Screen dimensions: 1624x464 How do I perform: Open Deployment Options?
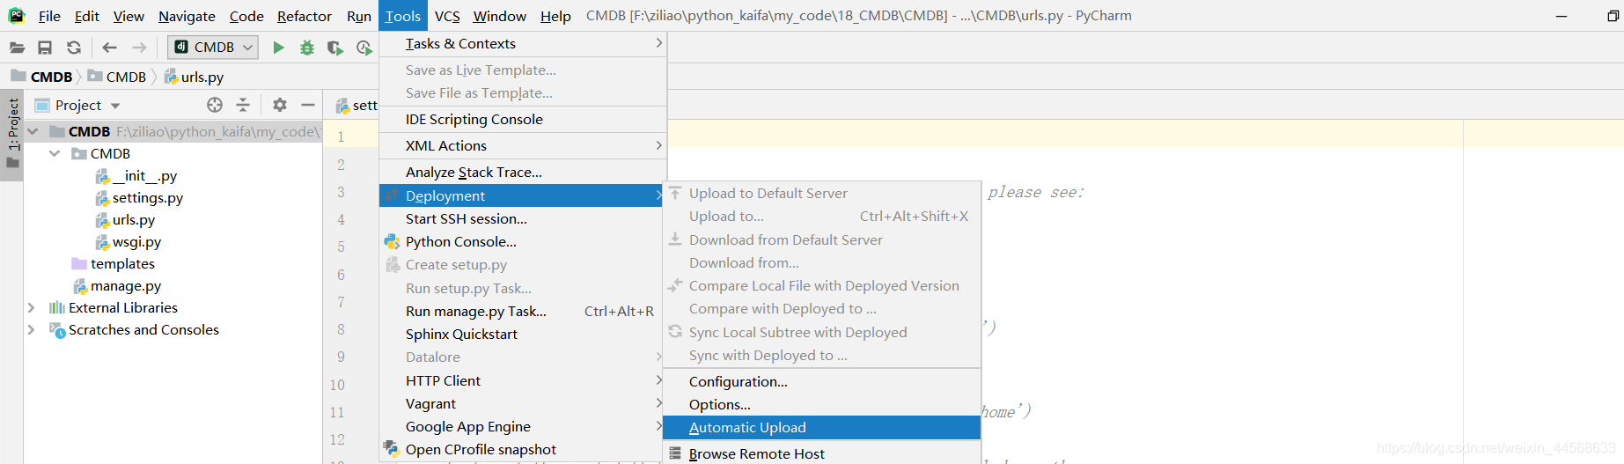pyautogui.click(x=821, y=404)
